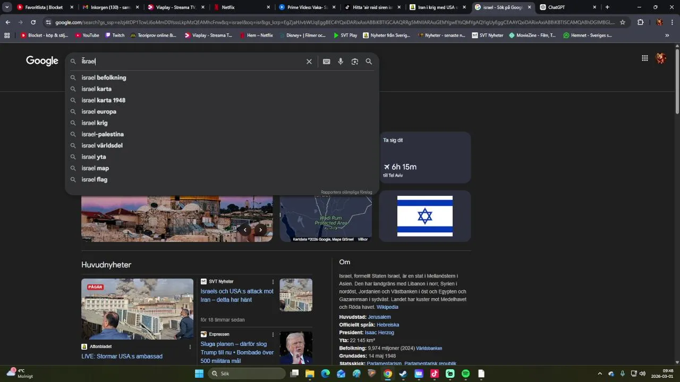Open Microsoft Edge from the taskbar
Screen dimensions: 680x382
pos(325,374)
